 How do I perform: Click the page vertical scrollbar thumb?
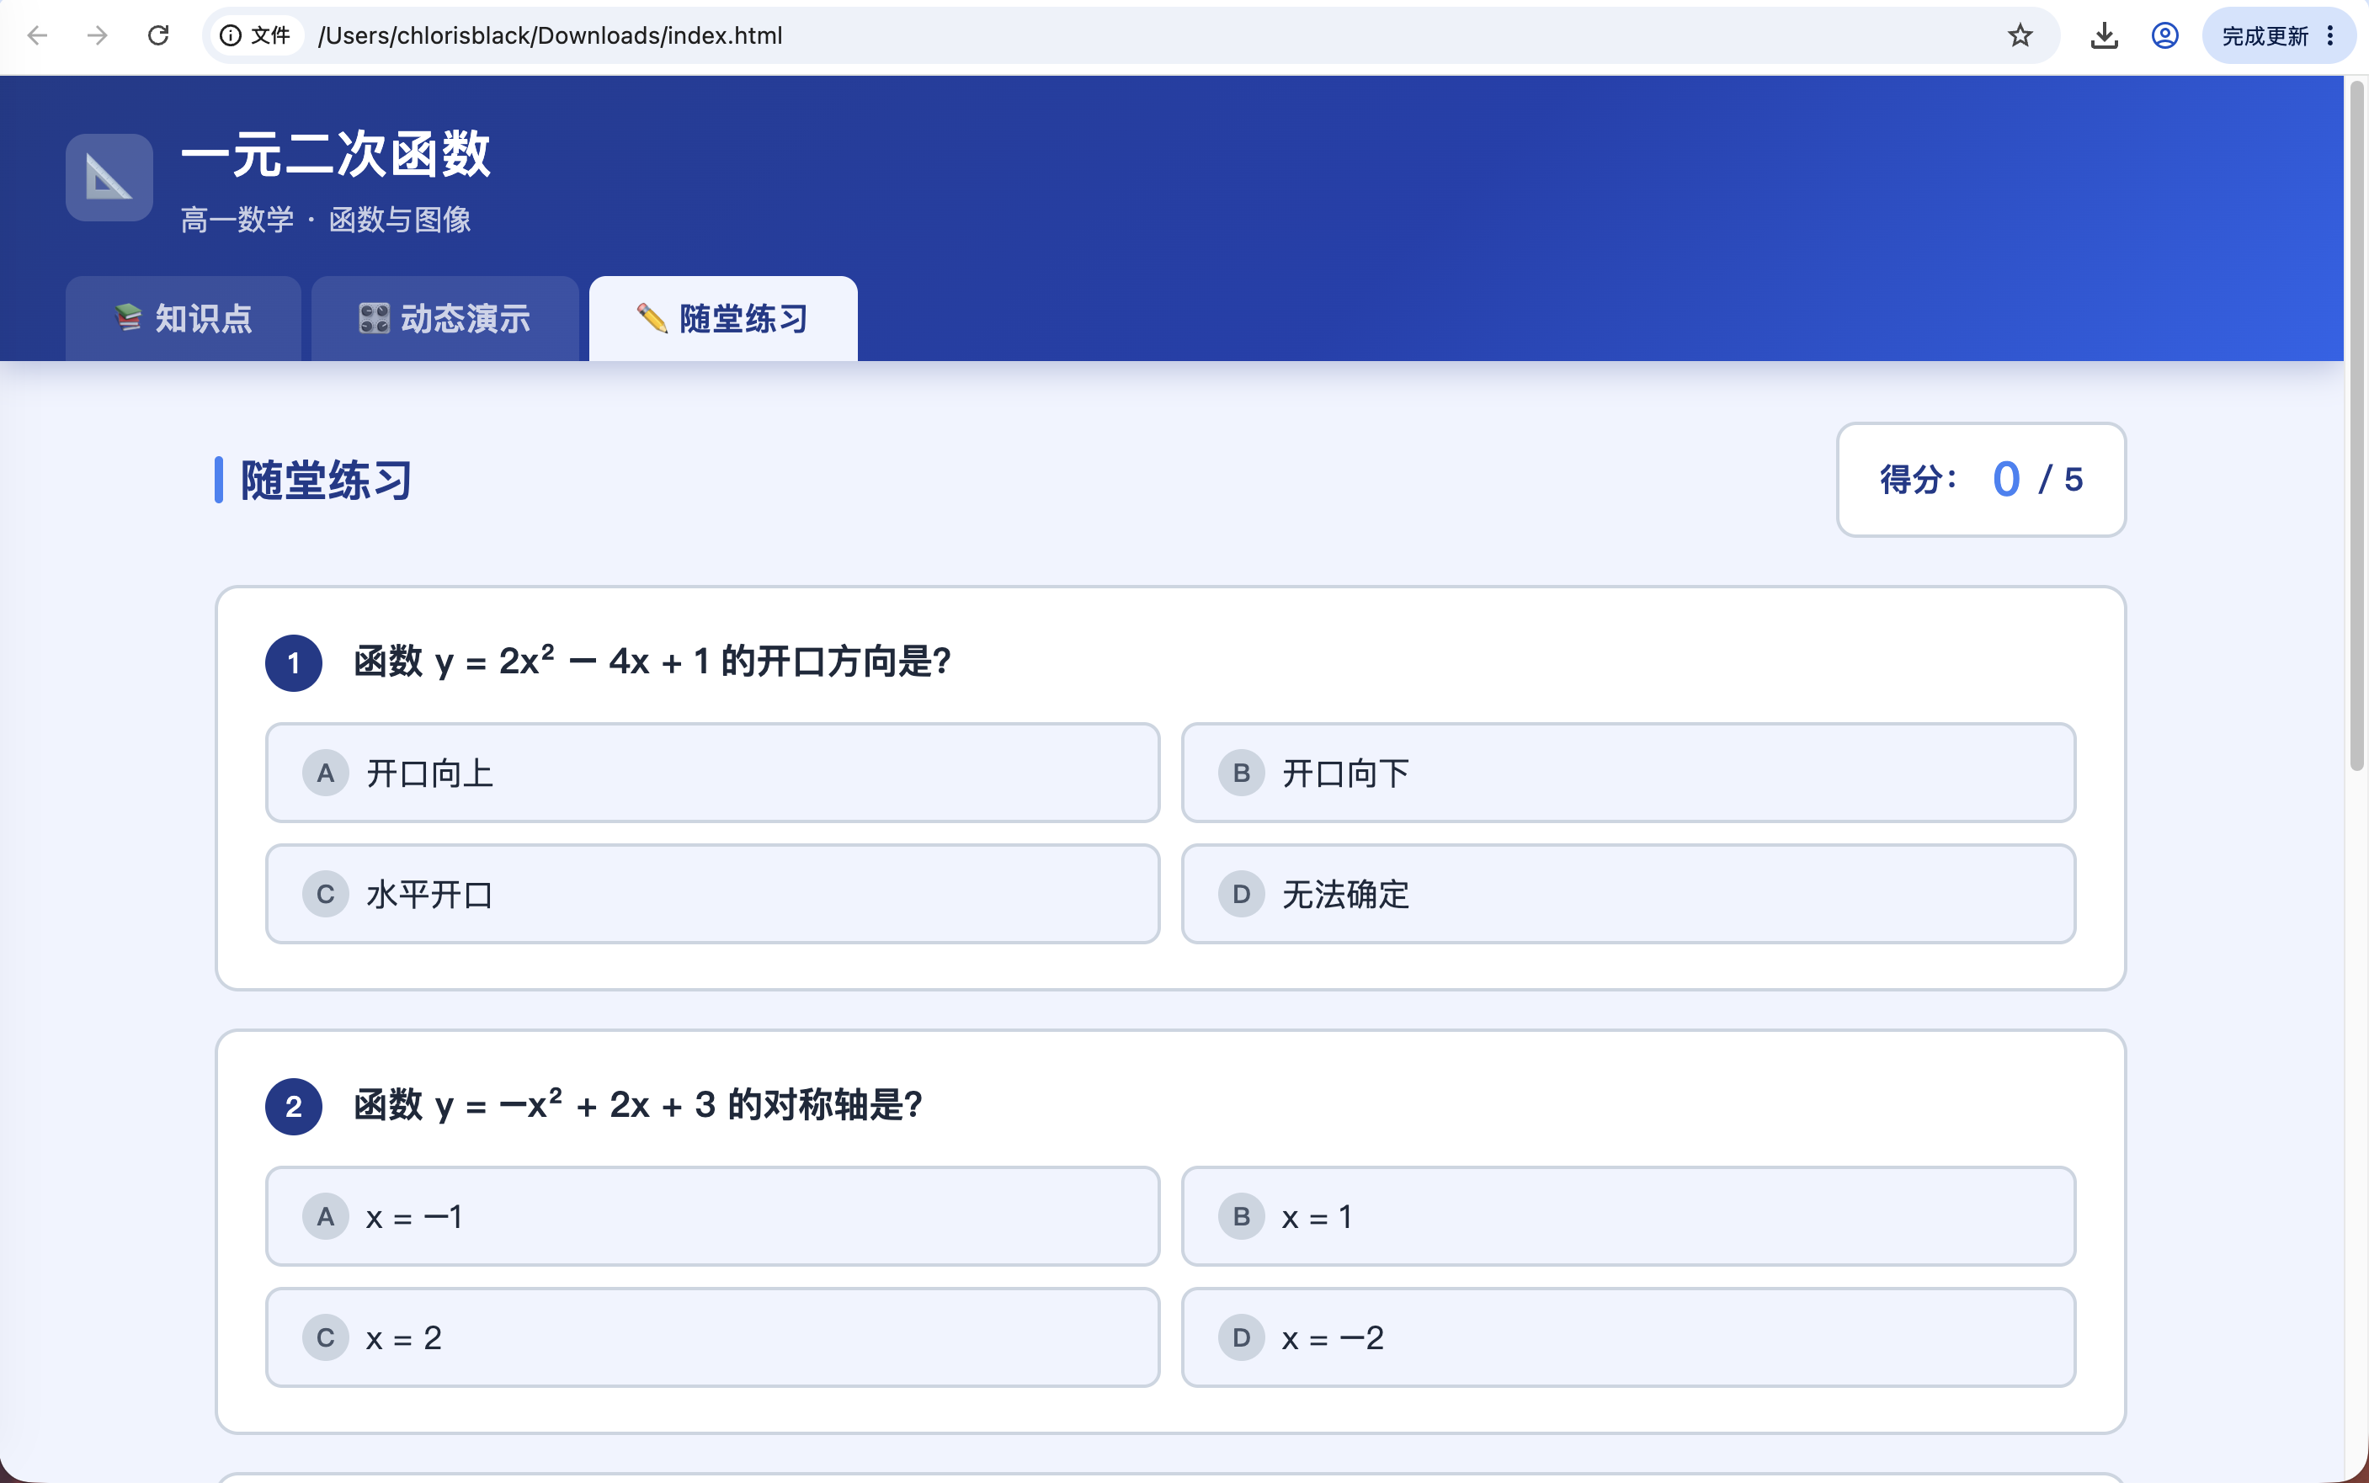point(2356,427)
